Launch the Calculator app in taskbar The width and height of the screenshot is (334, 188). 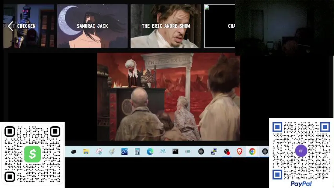[137, 151]
